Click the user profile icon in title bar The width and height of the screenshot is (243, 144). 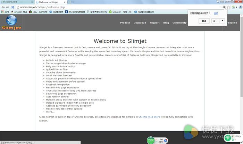coord(222,1)
